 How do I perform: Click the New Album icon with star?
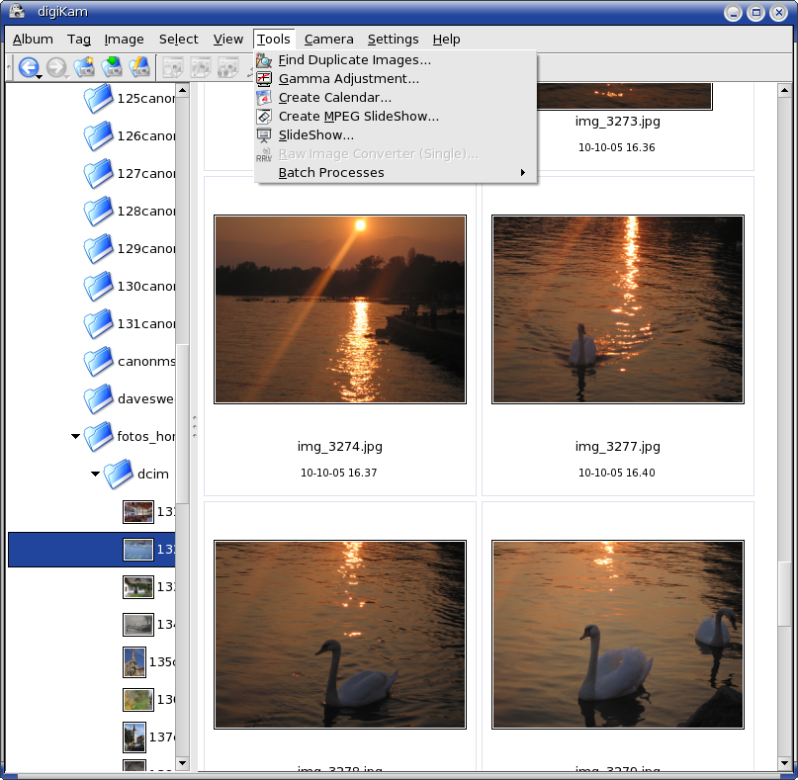click(84, 67)
